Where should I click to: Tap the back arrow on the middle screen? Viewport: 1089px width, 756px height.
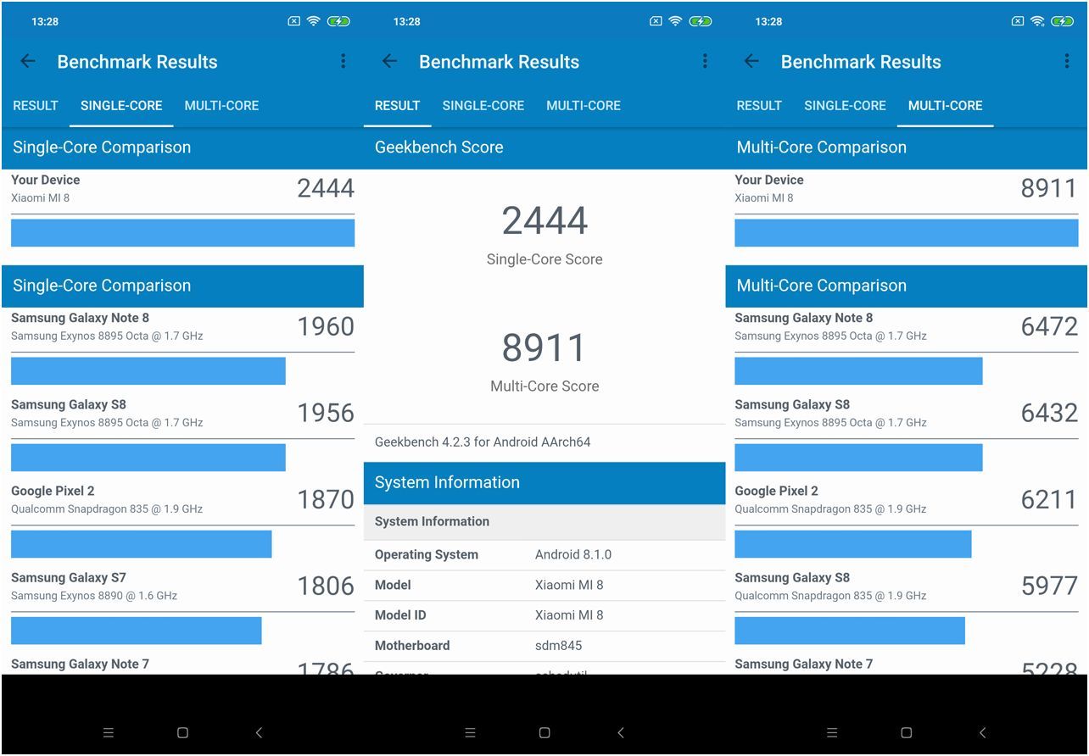point(389,61)
